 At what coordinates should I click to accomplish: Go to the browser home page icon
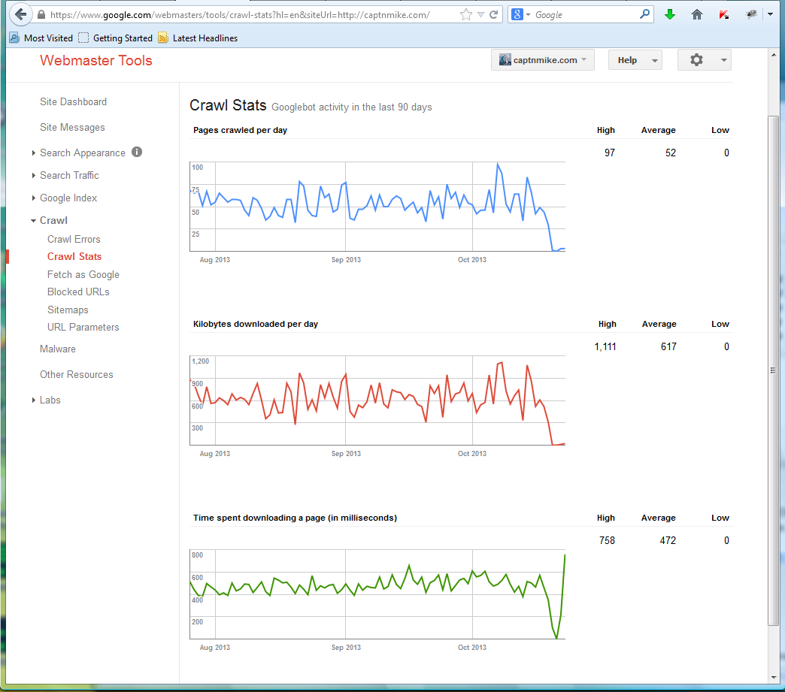(697, 14)
